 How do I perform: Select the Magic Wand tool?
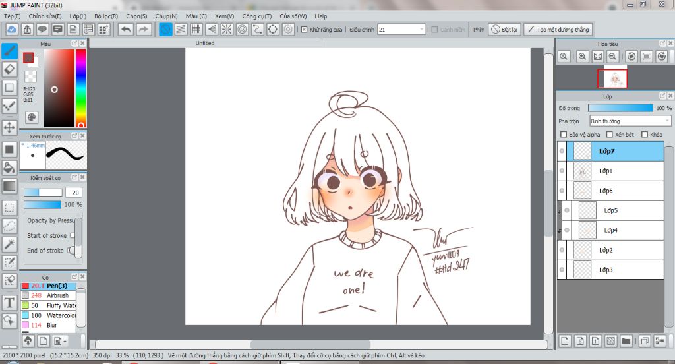click(x=9, y=244)
